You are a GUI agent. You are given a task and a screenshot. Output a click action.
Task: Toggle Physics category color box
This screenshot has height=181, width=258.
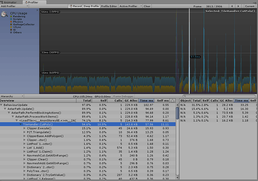[x=11, y=22]
